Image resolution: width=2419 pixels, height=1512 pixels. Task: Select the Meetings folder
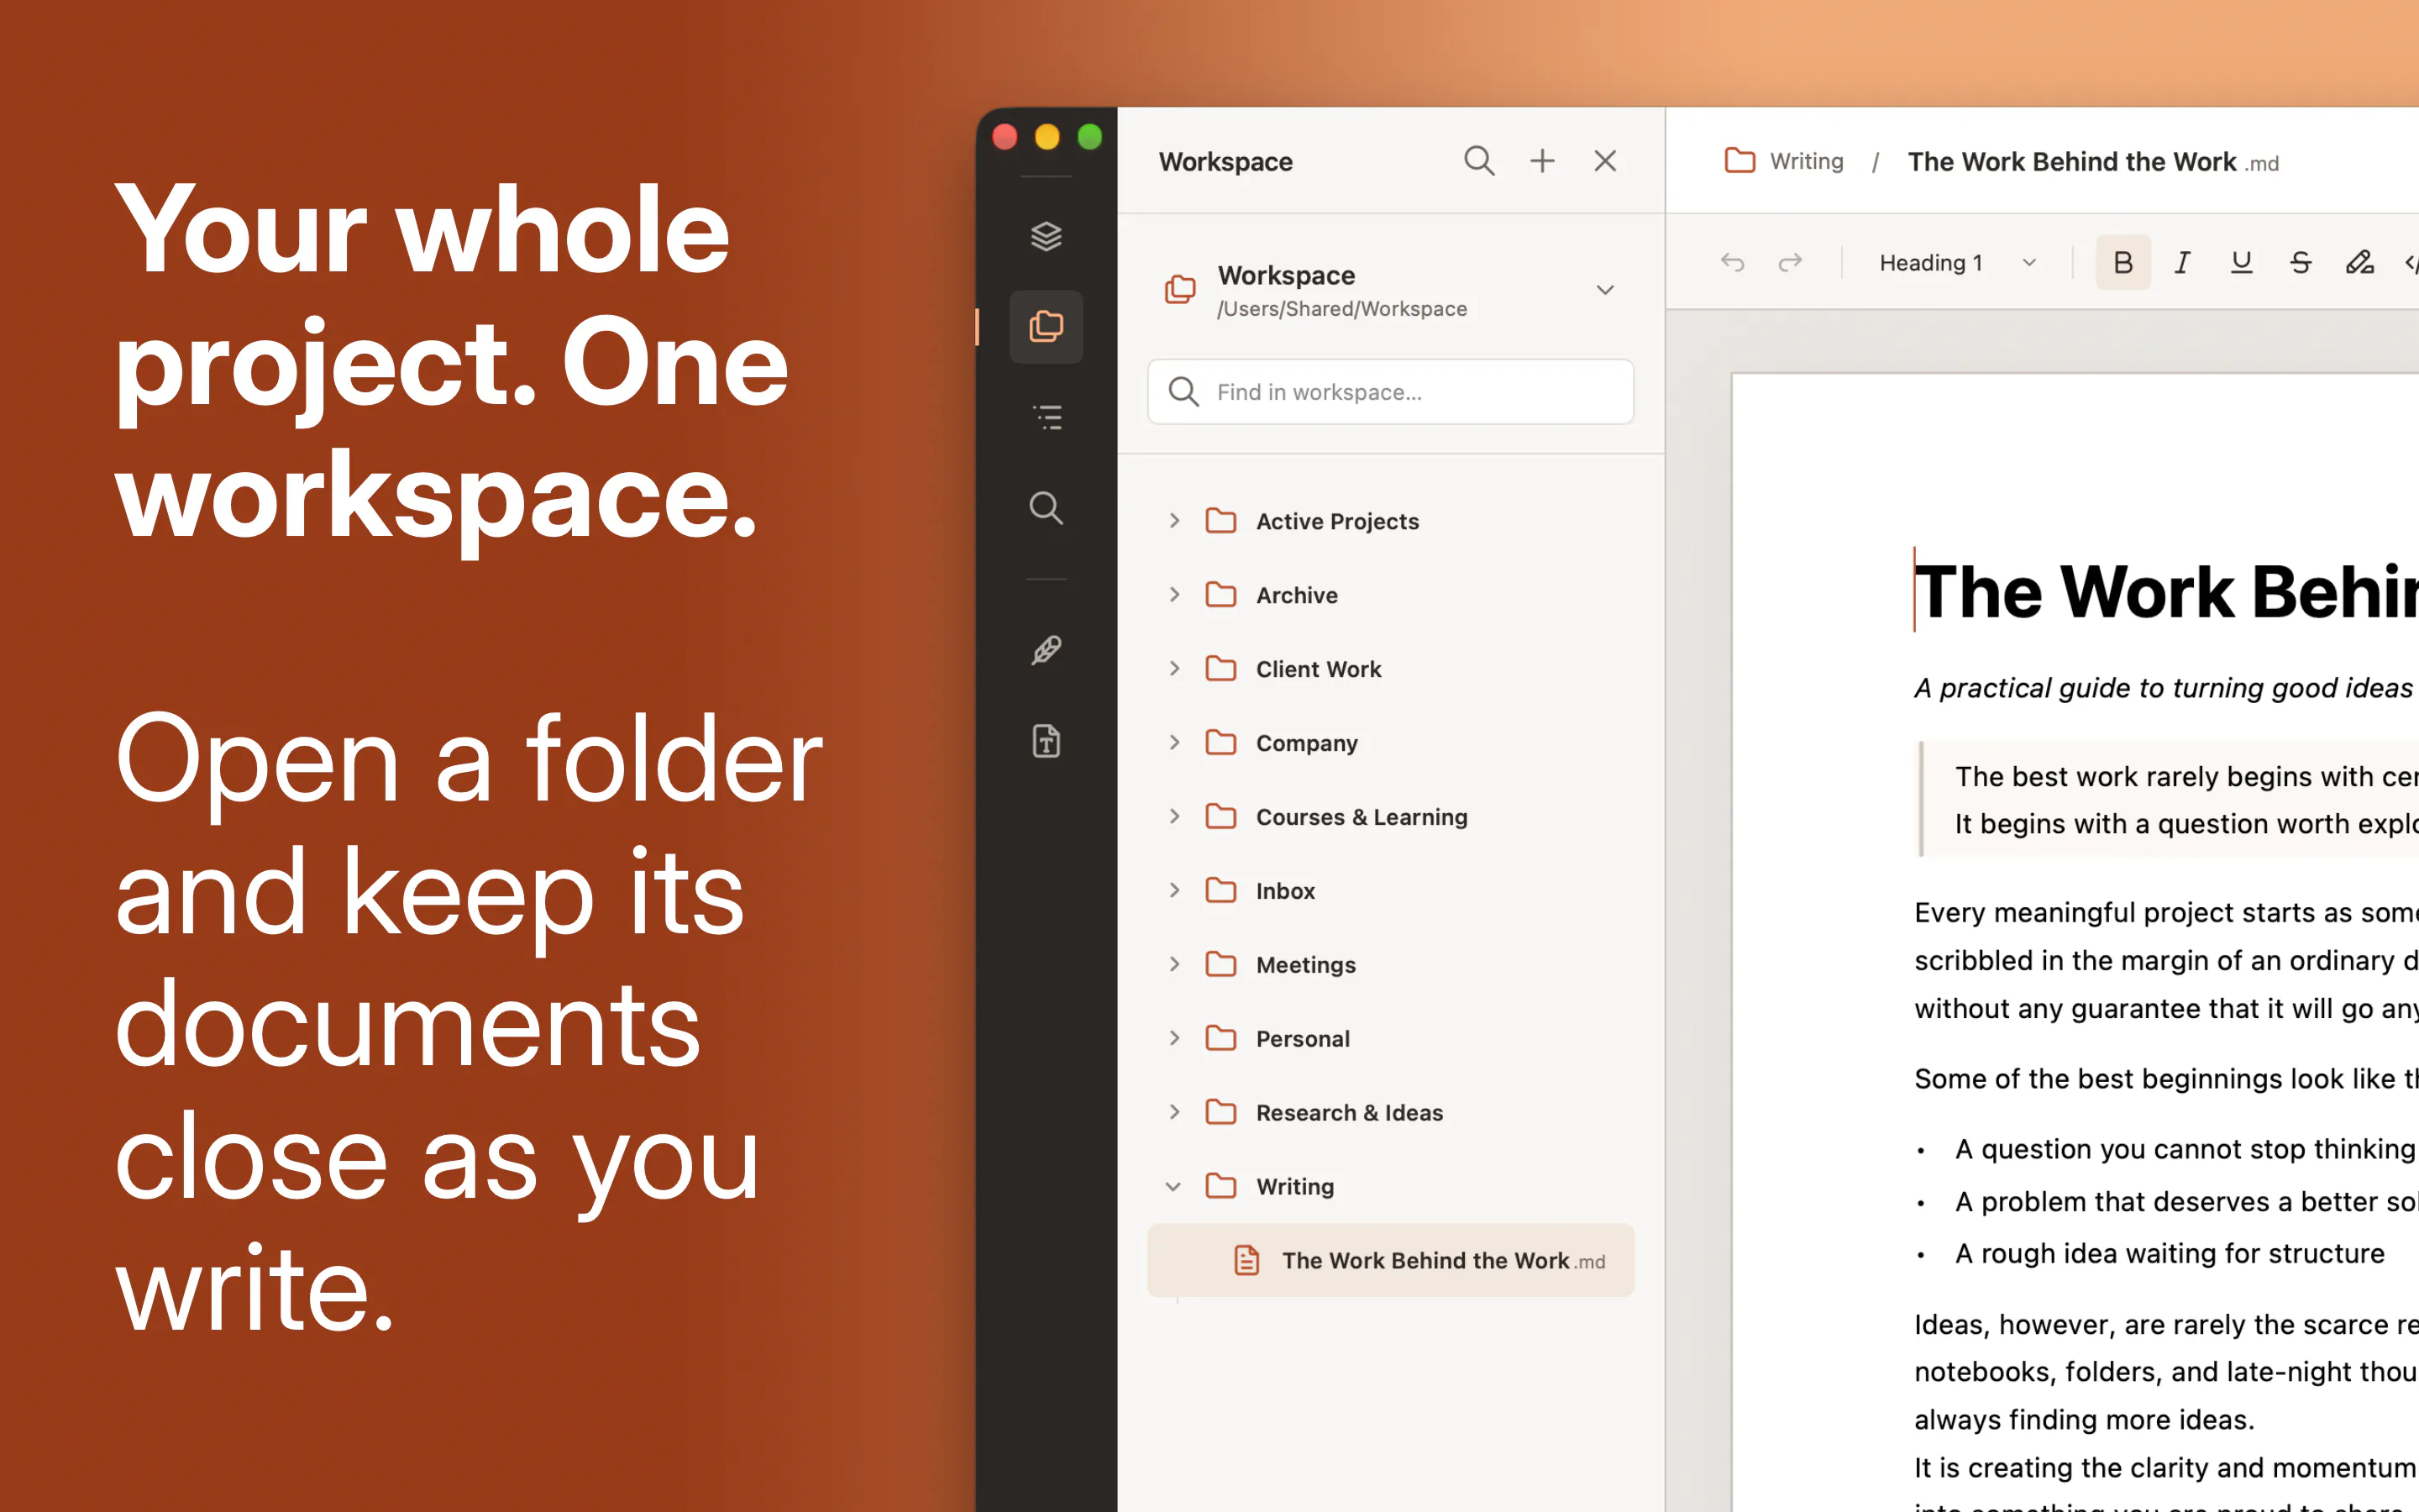click(x=1390, y=965)
